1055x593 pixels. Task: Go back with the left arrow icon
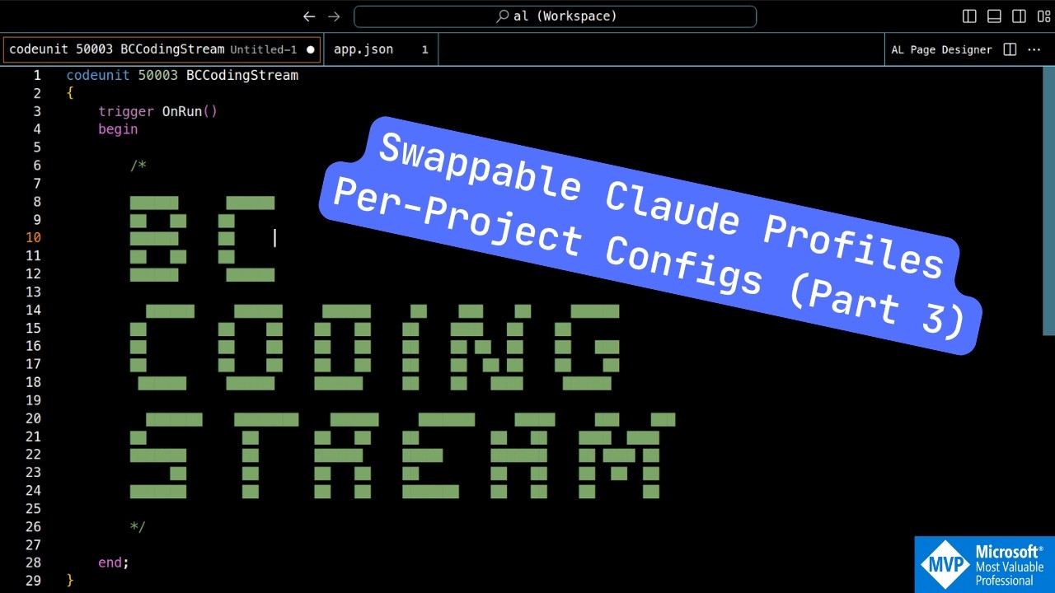click(x=309, y=16)
